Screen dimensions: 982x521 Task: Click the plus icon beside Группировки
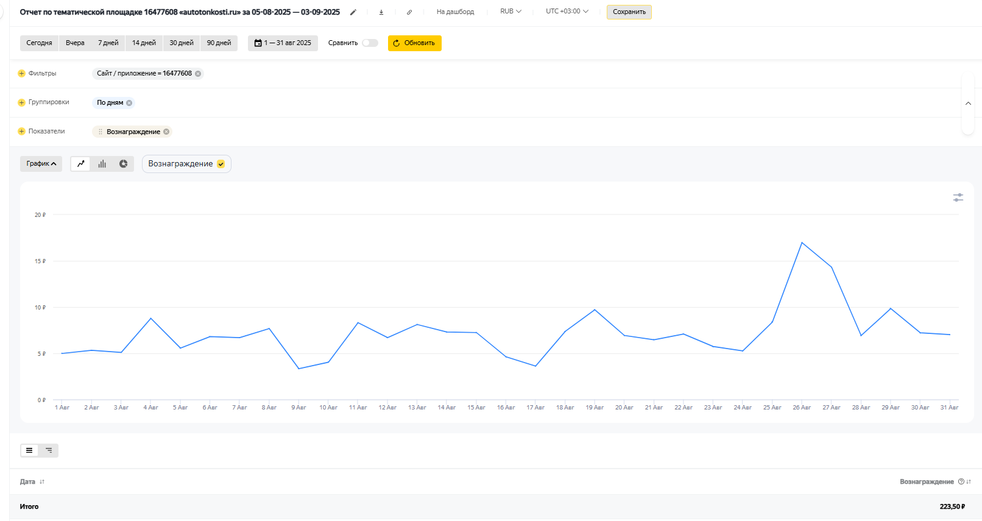tap(22, 102)
